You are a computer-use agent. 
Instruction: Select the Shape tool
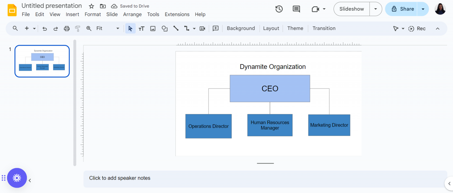tap(164, 28)
